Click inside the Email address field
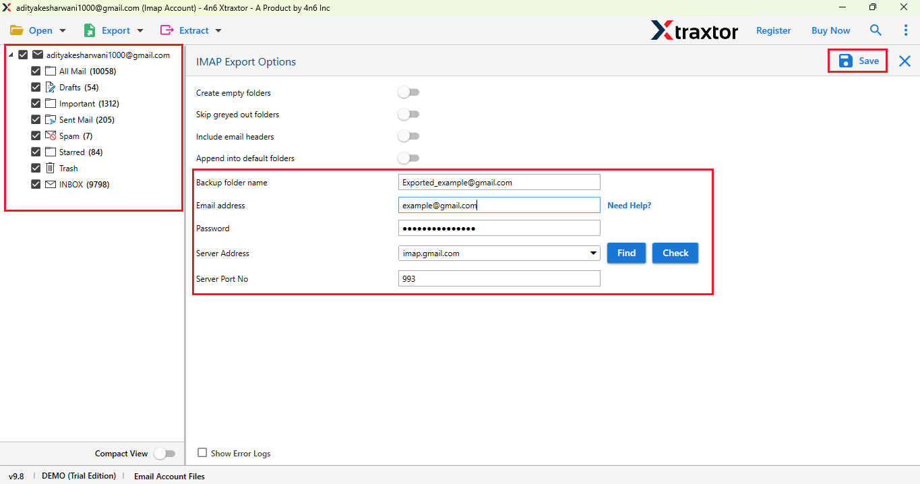The image size is (920, 484). 499,205
